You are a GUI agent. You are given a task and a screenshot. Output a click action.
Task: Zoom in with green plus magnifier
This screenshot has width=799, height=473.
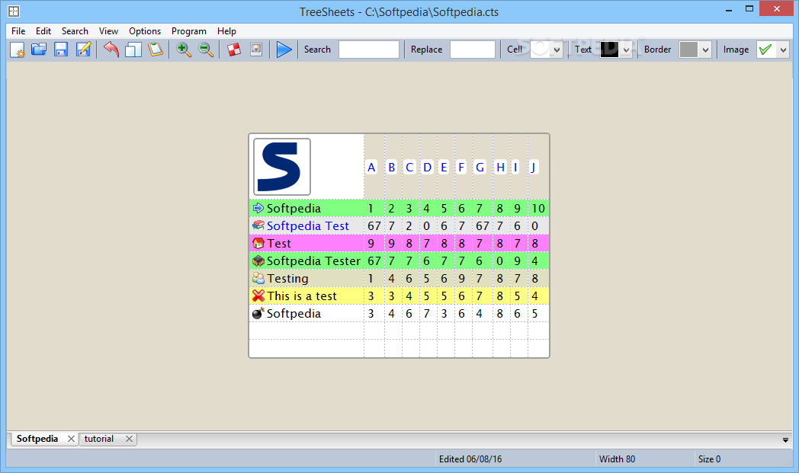coord(184,50)
